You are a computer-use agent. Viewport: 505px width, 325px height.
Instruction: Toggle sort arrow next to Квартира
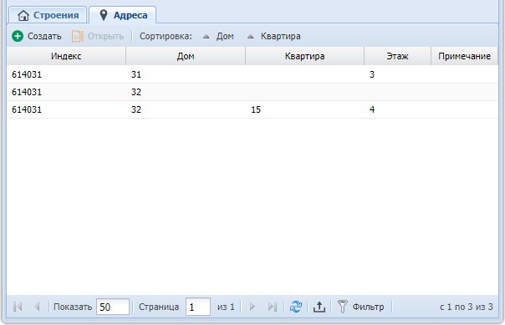click(x=250, y=37)
